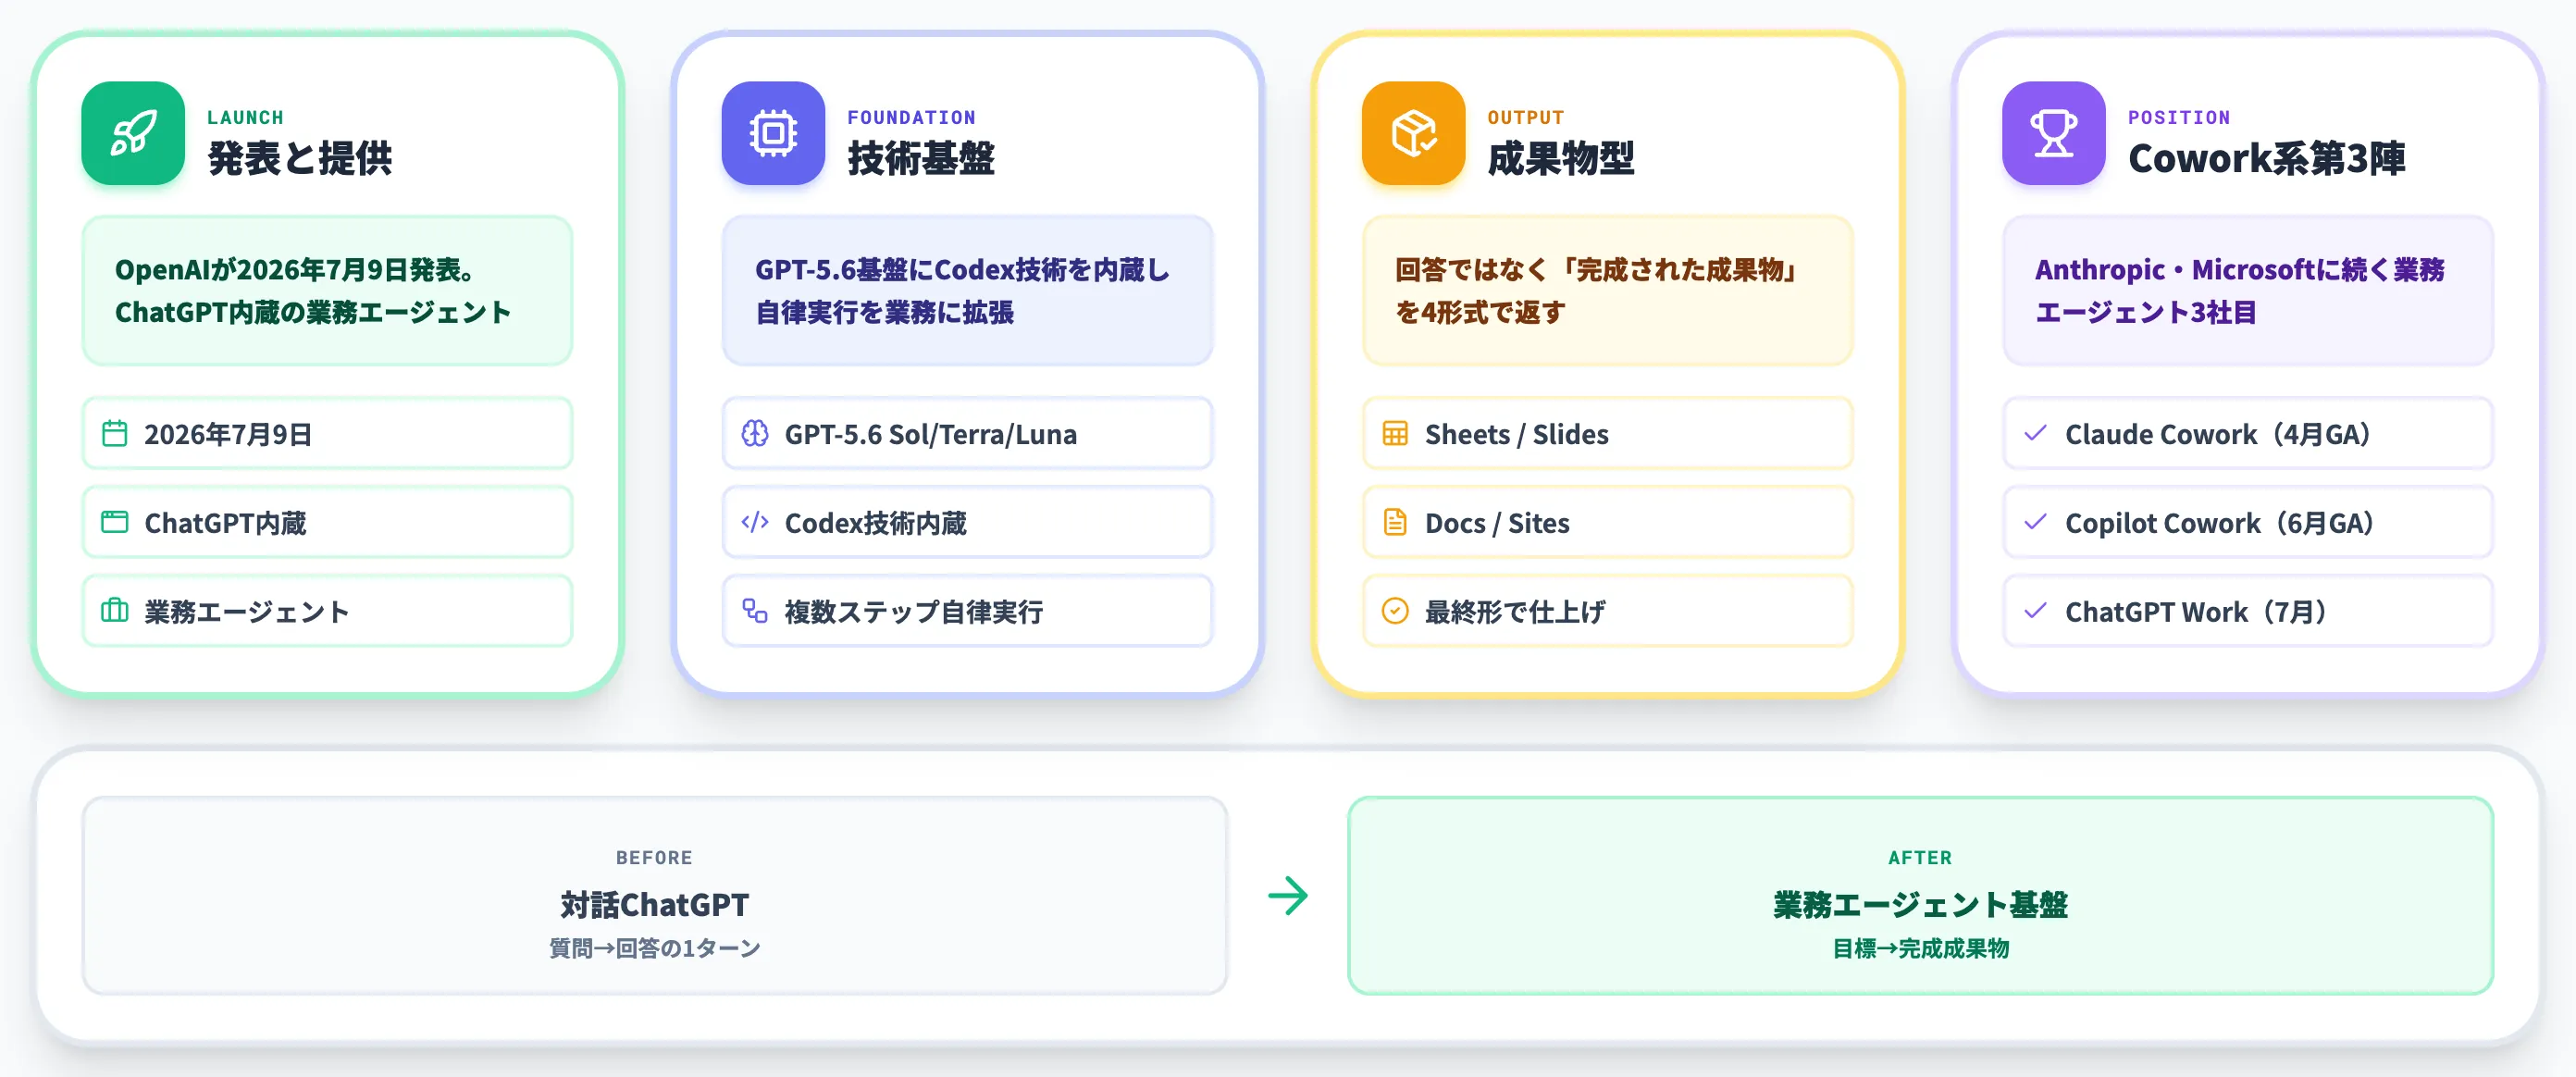Select the Sheets / Slides item text
The image size is (2576, 1077).
point(1517,435)
